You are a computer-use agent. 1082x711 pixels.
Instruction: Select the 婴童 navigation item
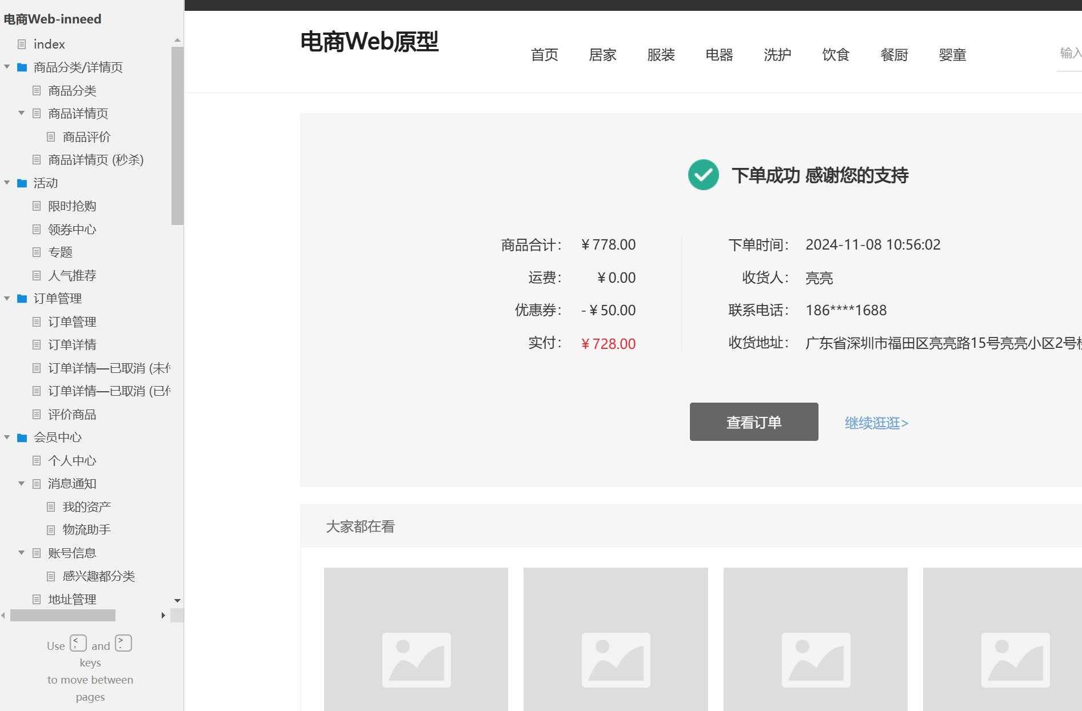pyautogui.click(x=952, y=55)
